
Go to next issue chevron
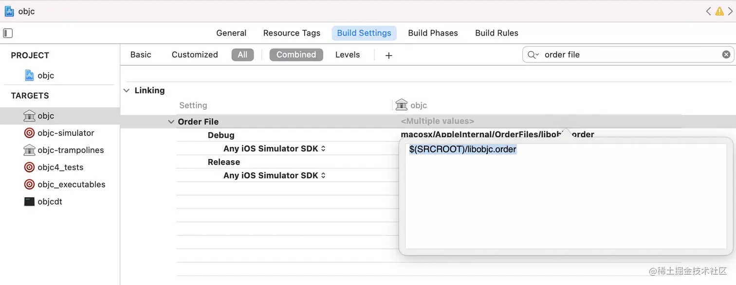click(730, 11)
